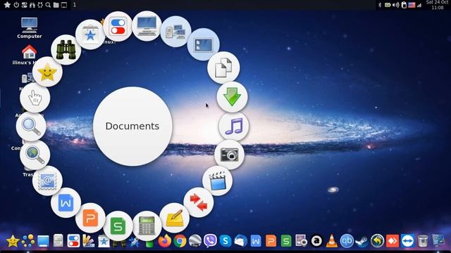Open the orange P presentation icon in the pie menu
The width and height of the screenshot is (451, 253).
point(90,218)
